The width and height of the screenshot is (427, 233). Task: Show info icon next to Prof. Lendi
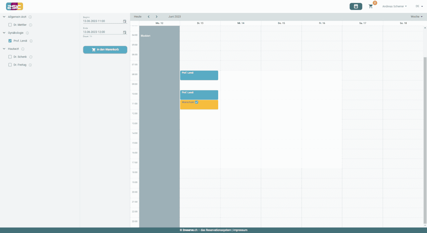31,41
